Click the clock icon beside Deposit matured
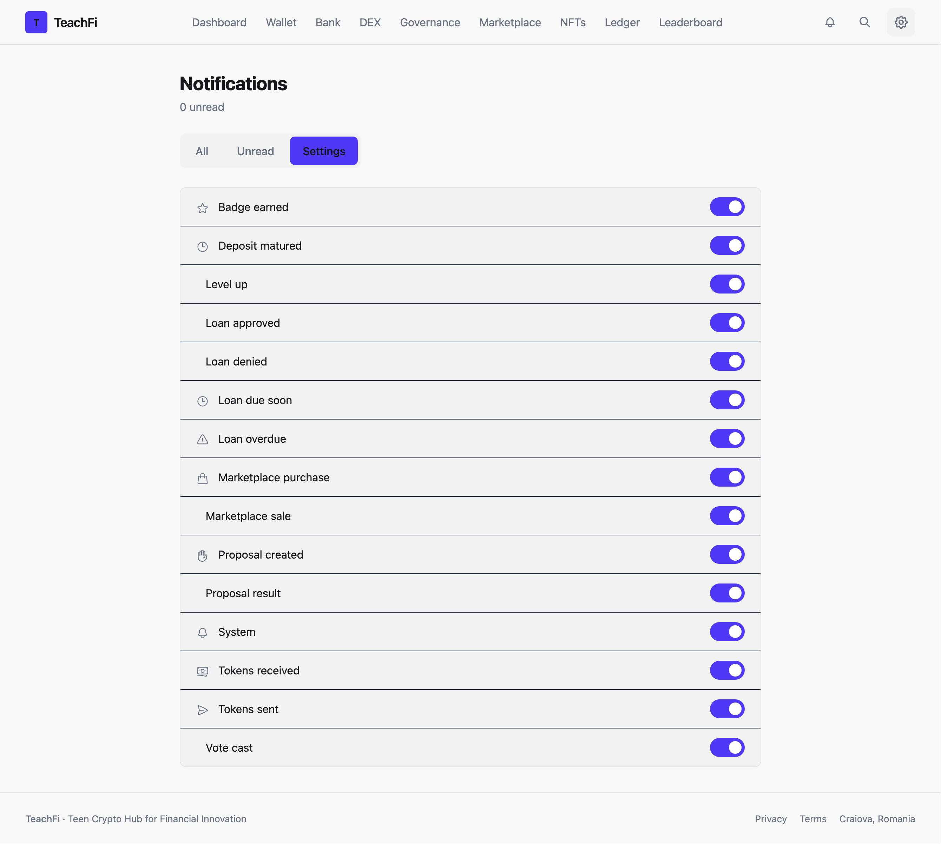Image resolution: width=941 pixels, height=844 pixels. click(x=202, y=246)
